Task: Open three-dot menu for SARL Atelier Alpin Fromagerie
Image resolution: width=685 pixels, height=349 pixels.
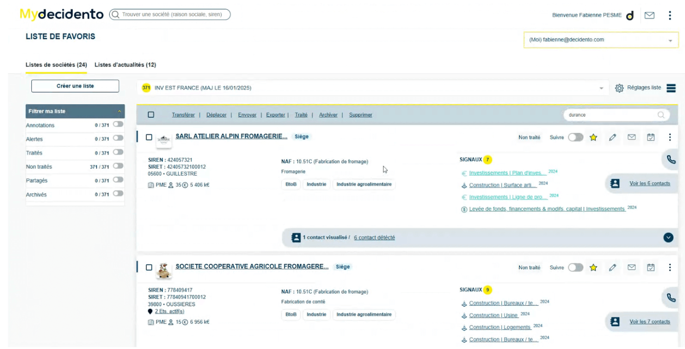Action: pos(670,137)
